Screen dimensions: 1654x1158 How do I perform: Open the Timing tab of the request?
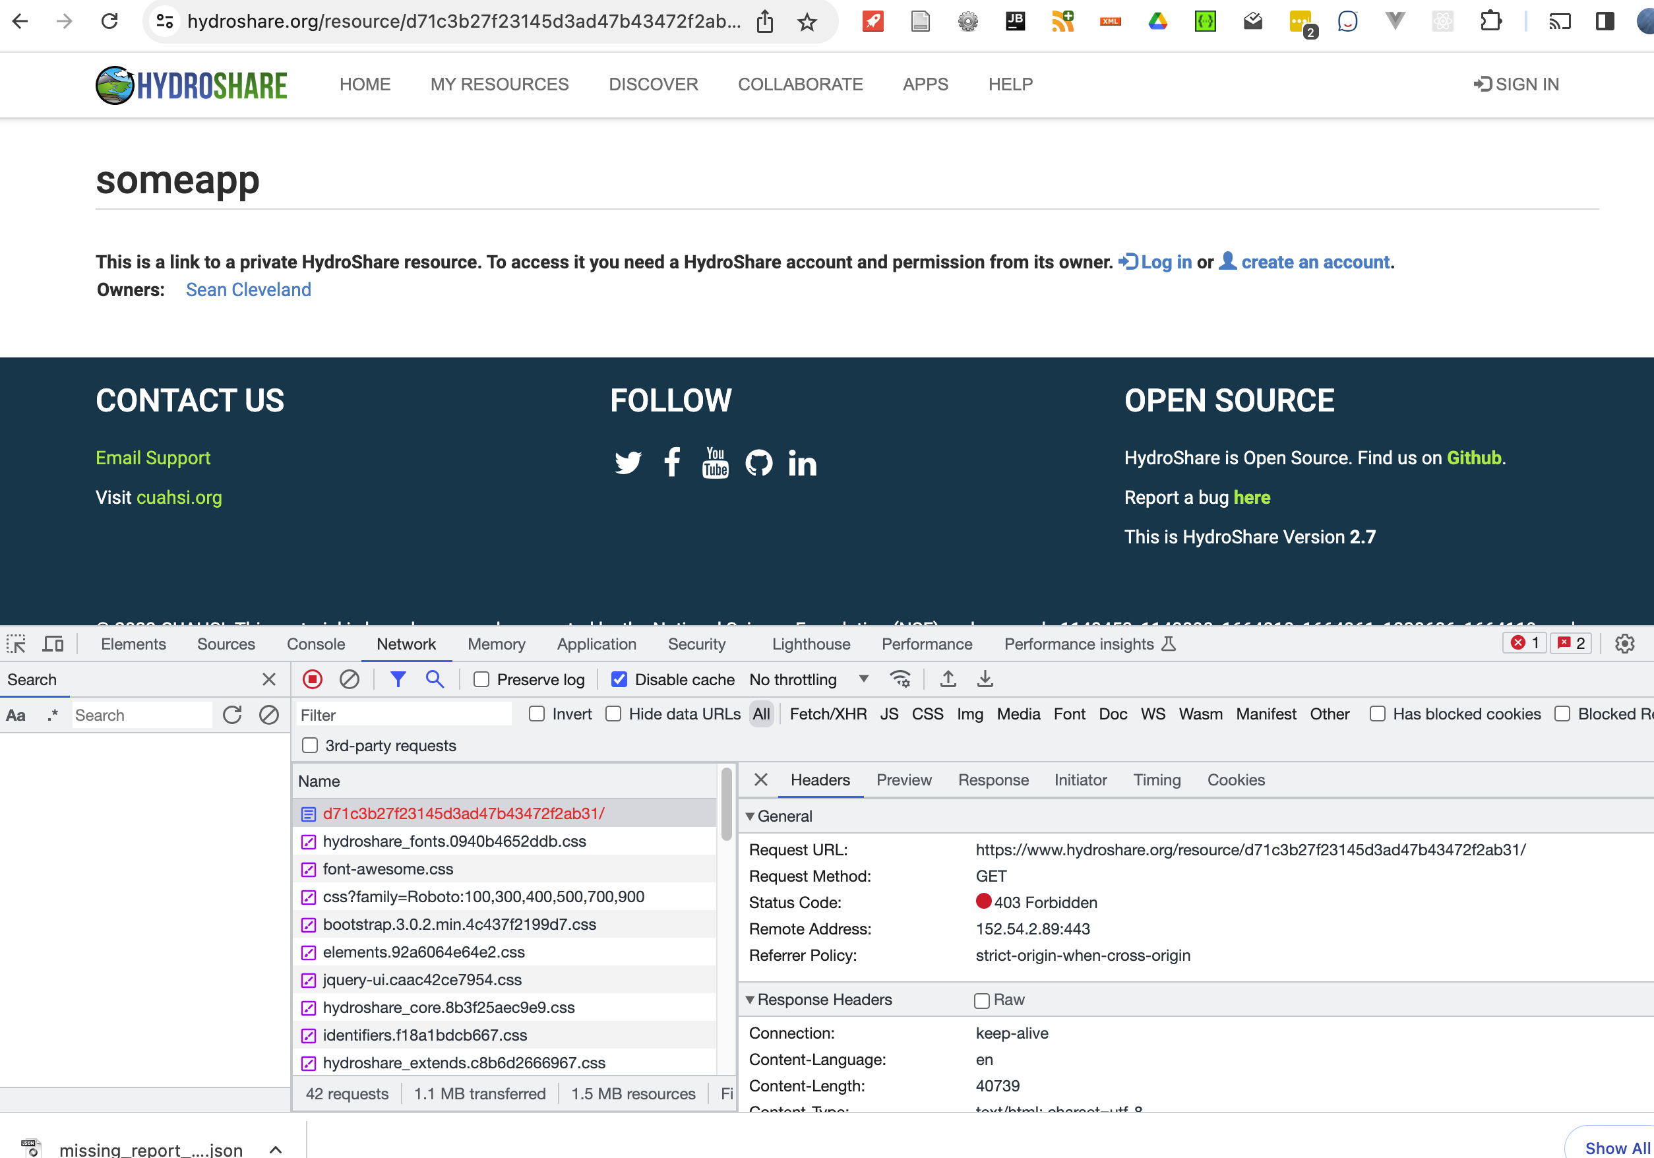[1156, 780]
